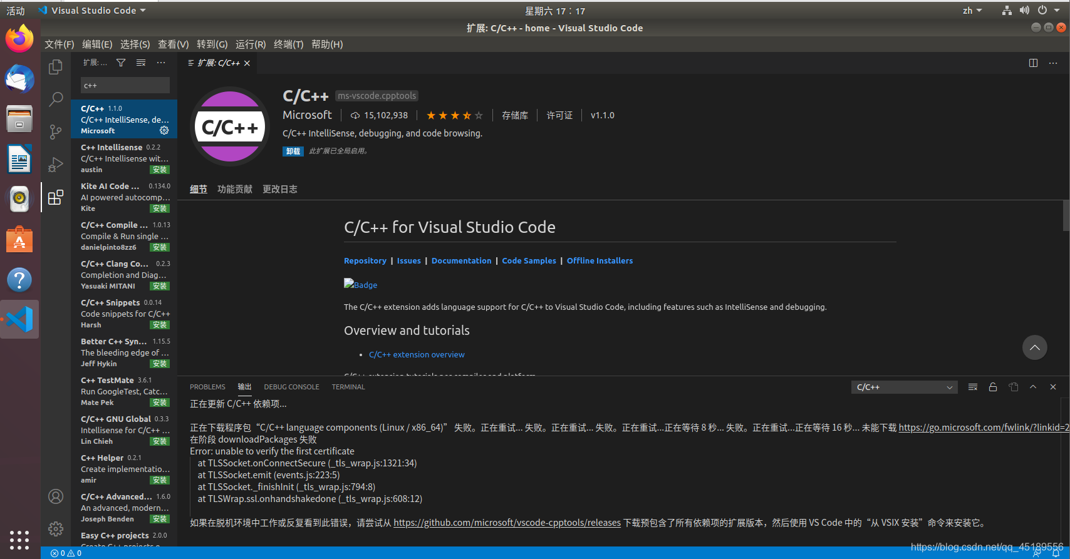Switch to the DEBUG CONSOLE tab

[291, 387]
